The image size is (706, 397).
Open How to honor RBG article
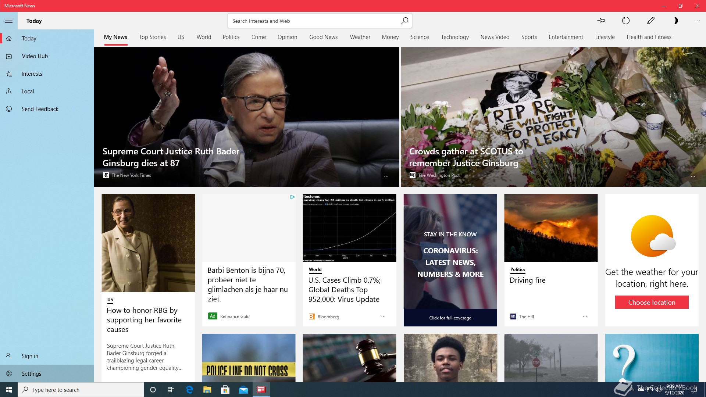click(x=144, y=320)
